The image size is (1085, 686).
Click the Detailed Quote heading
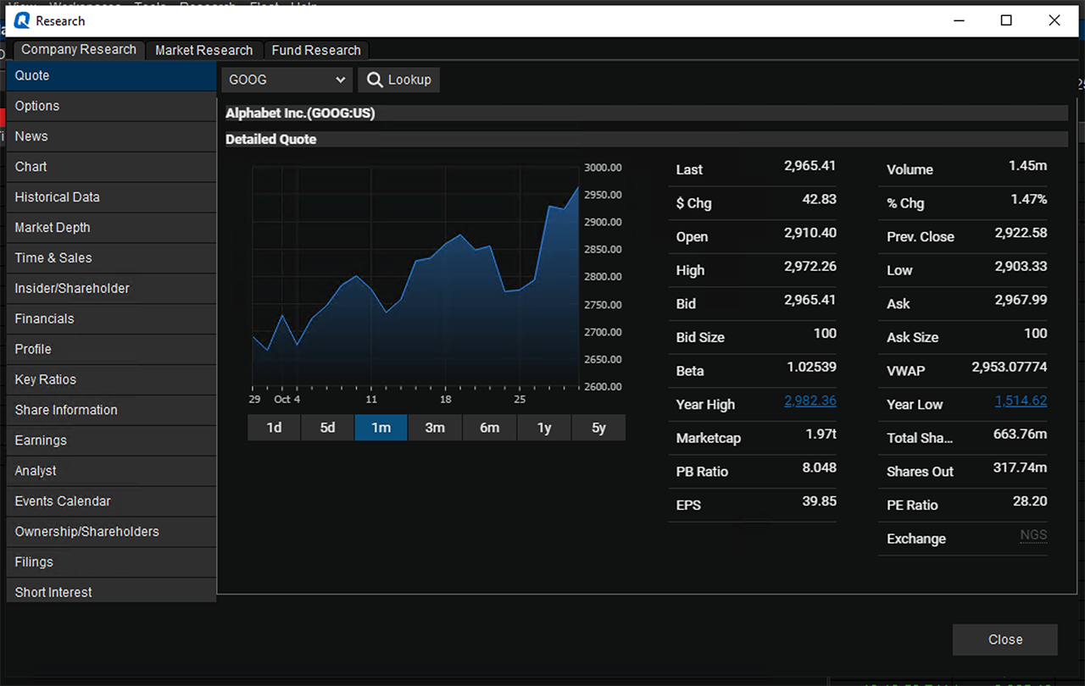click(270, 139)
